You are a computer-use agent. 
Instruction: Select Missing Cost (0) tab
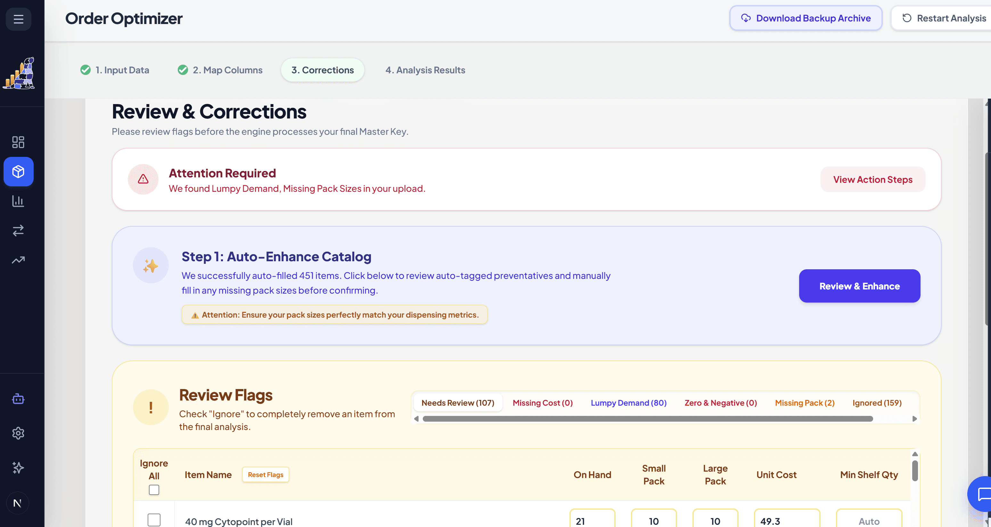click(x=543, y=403)
